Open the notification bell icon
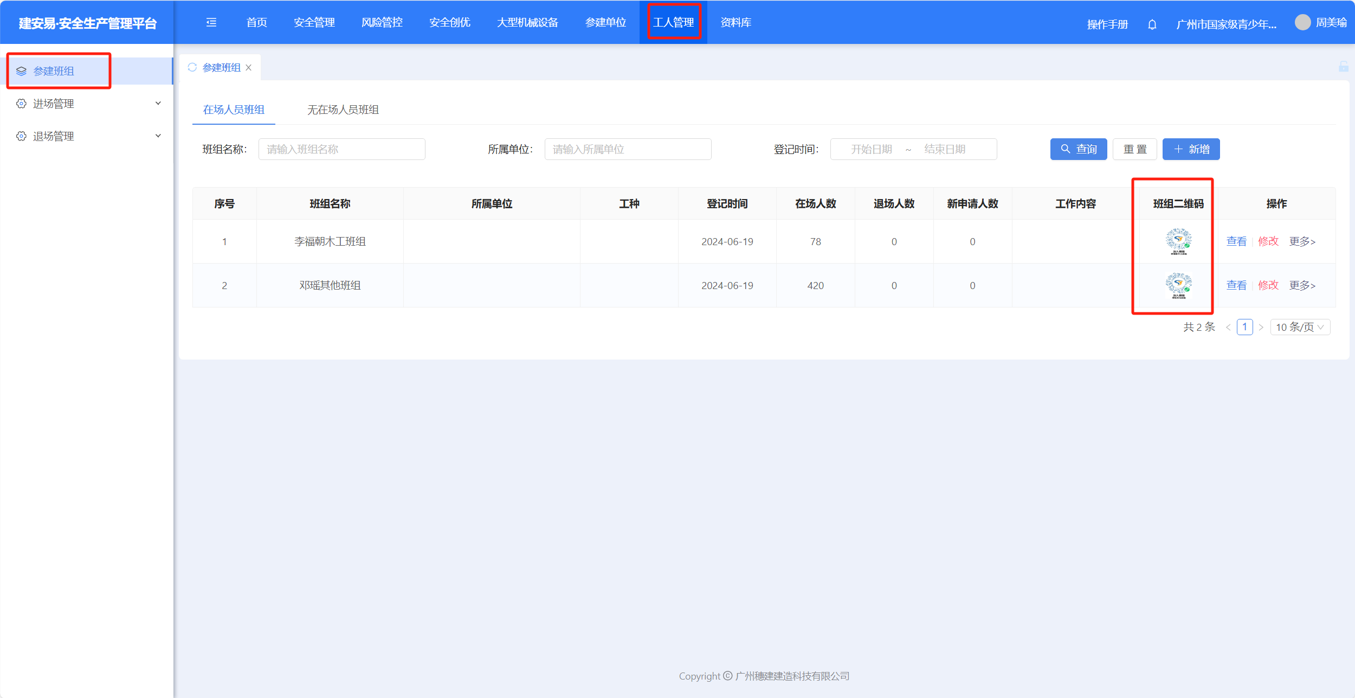1355x698 pixels. pyautogui.click(x=1152, y=24)
